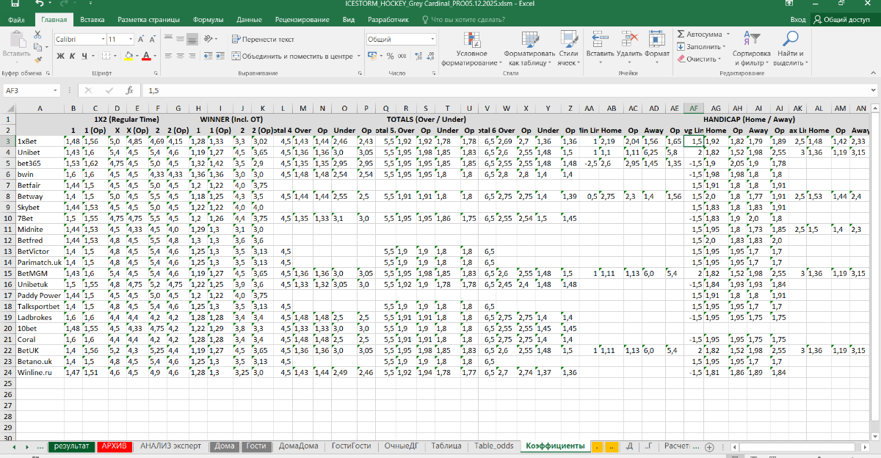Open the Name Box dropdown arrow
The width and height of the screenshot is (881, 458).
(x=54, y=90)
